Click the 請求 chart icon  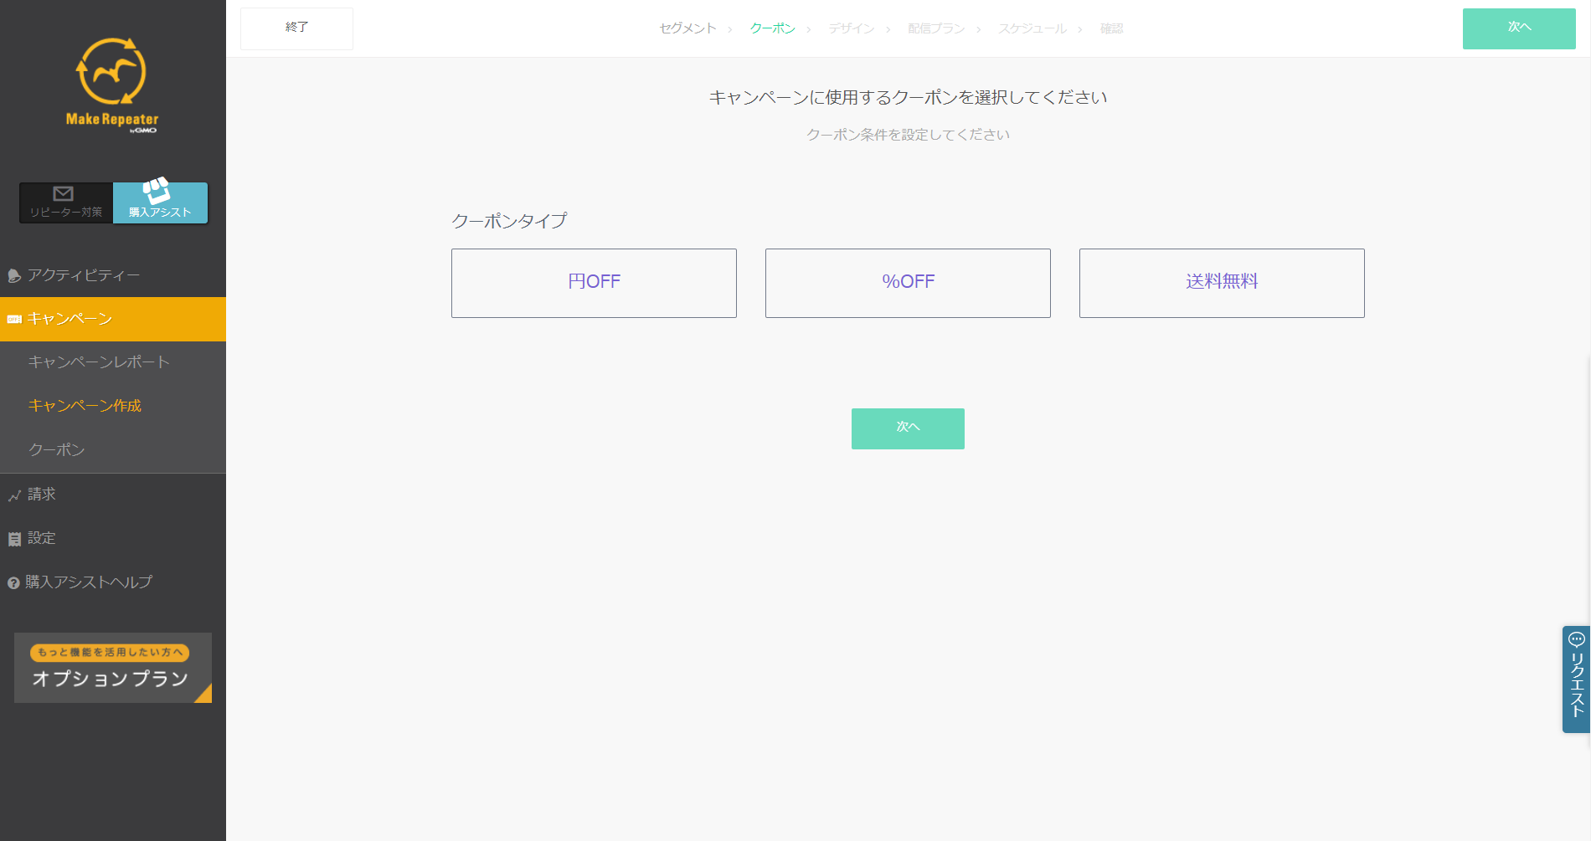click(14, 496)
